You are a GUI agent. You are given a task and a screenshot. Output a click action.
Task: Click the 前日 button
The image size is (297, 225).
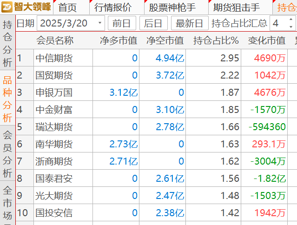(122, 23)
